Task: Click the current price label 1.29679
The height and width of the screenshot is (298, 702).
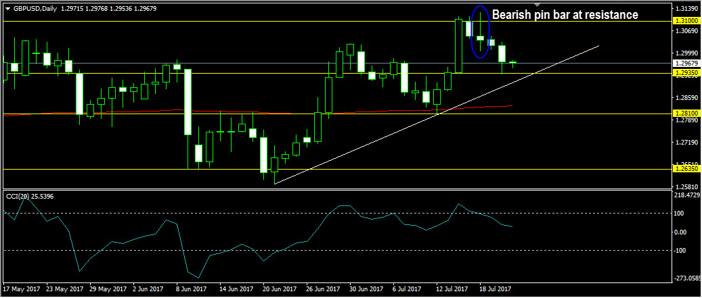Action: pyautogui.click(x=686, y=63)
